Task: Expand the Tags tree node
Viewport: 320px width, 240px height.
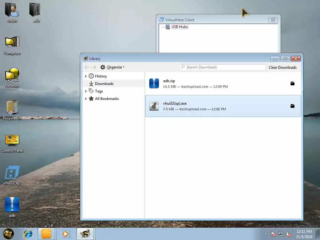Action: point(86,91)
